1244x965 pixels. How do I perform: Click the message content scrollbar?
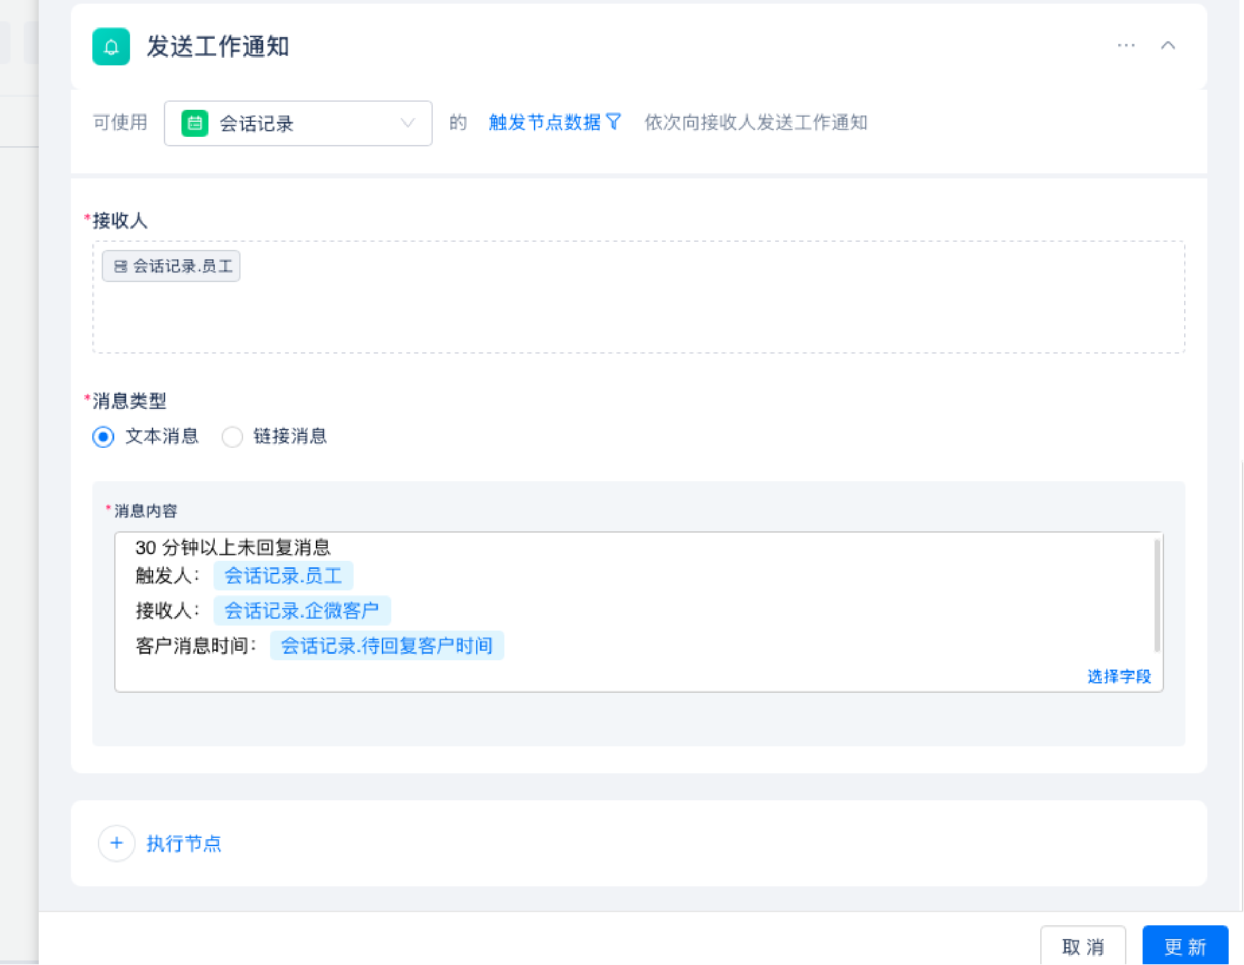pyautogui.click(x=1156, y=595)
